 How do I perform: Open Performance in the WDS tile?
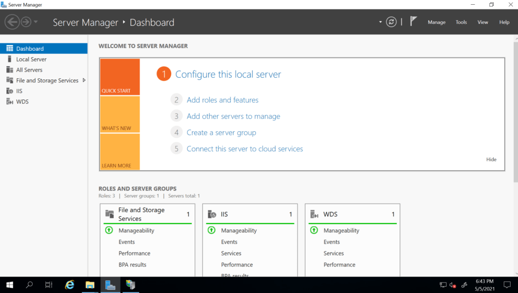(339, 264)
